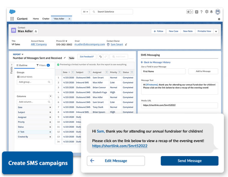Open the favorites list dropdown arrow
Screen dimensions: 228x177
pos(192,12)
